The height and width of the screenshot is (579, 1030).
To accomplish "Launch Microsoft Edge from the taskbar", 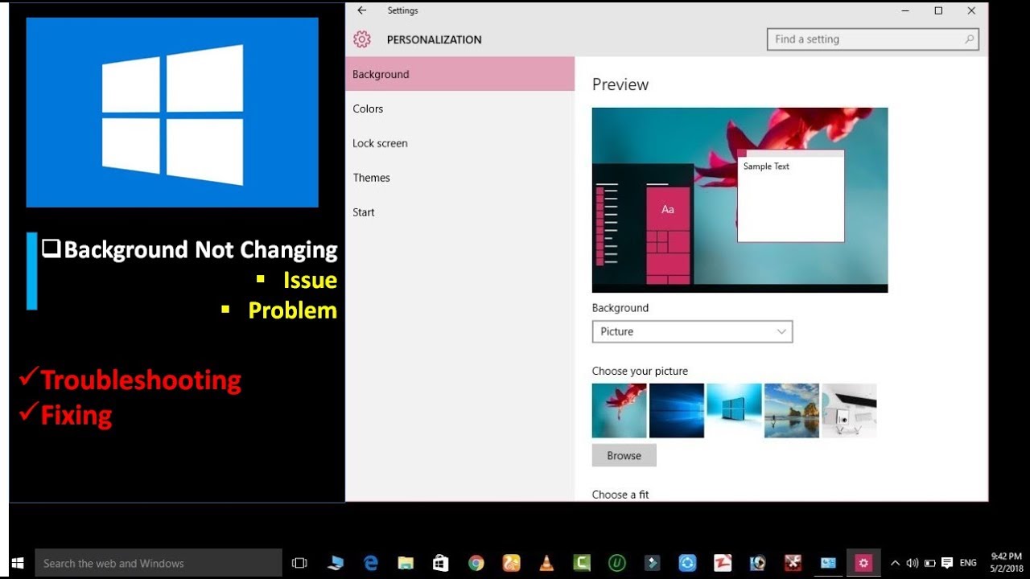I will [370, 563].
